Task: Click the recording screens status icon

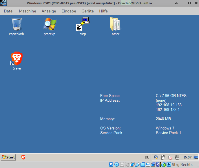Action: (x=153, y=165)
